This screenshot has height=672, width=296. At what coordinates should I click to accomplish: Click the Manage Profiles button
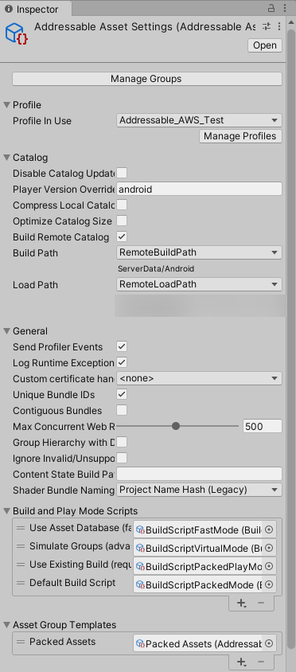(x=240, y=136)
